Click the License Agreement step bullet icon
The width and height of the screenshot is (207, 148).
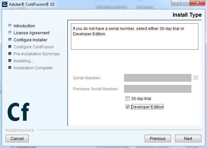click(x=10, y=33)
